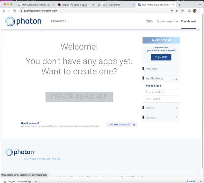204x183 pixels.
Task: Click the SIGN OUT button
Action: [161, 57]
